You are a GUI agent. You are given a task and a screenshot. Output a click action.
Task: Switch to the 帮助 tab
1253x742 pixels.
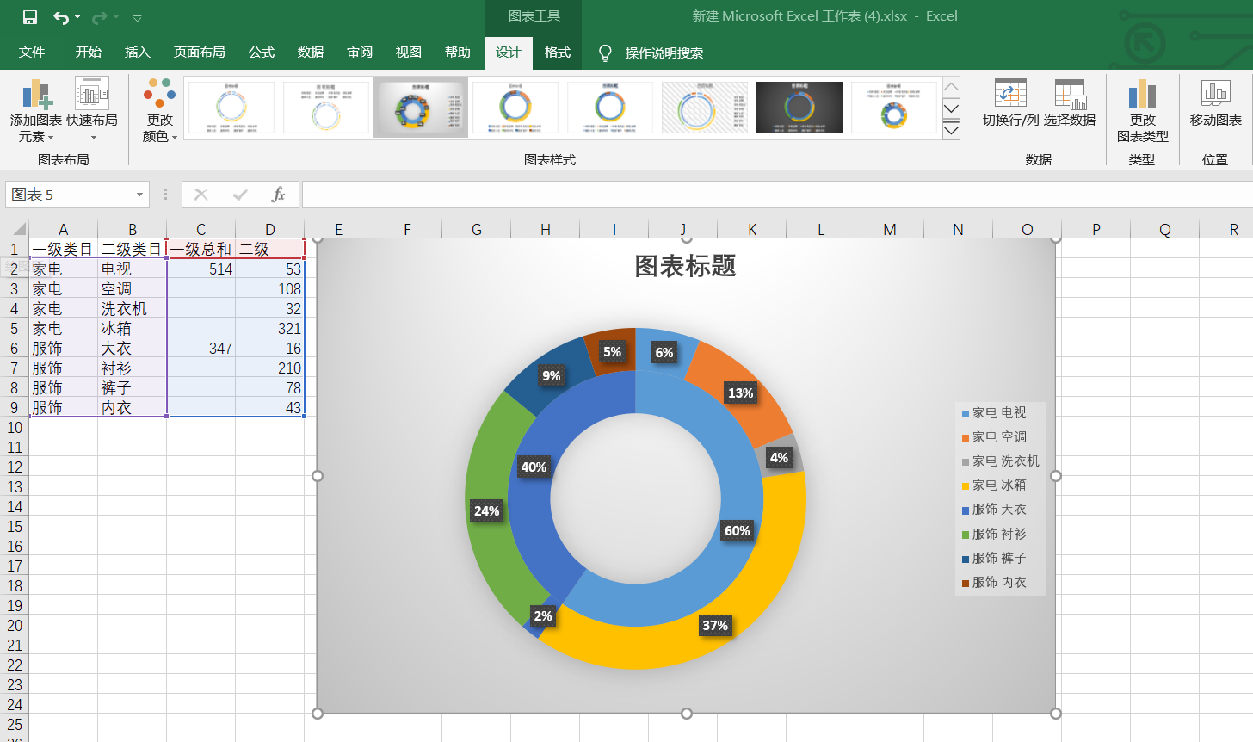[x=458, y=53]
